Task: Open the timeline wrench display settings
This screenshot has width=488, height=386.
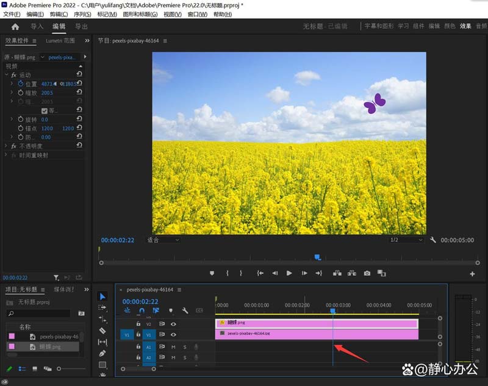Action: click(185, 310)
